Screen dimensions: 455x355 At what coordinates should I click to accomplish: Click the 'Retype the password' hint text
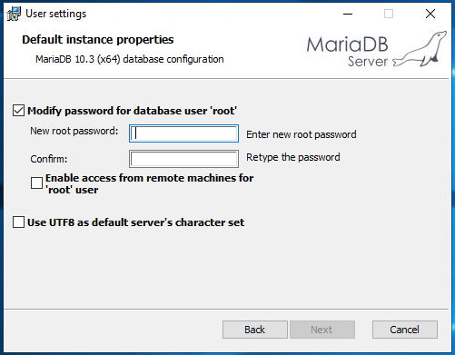coord(293,157)
